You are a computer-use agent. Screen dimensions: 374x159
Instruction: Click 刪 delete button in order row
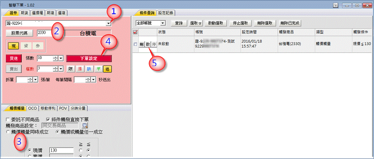tap(141, 44)
